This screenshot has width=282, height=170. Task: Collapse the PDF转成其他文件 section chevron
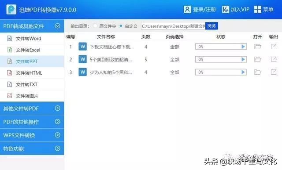[x=57, y=26]
